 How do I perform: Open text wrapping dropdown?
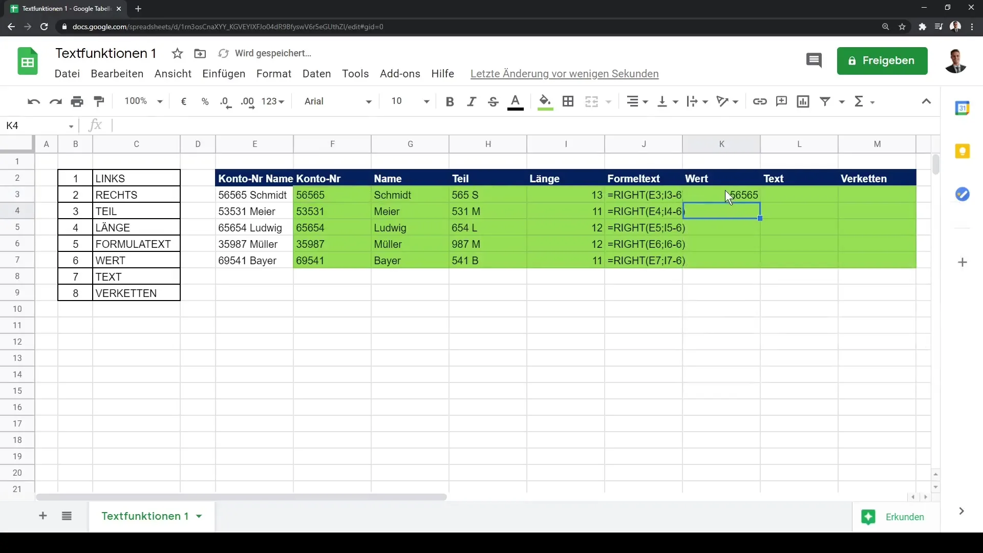pyautogui.click(x=697, y=101)
